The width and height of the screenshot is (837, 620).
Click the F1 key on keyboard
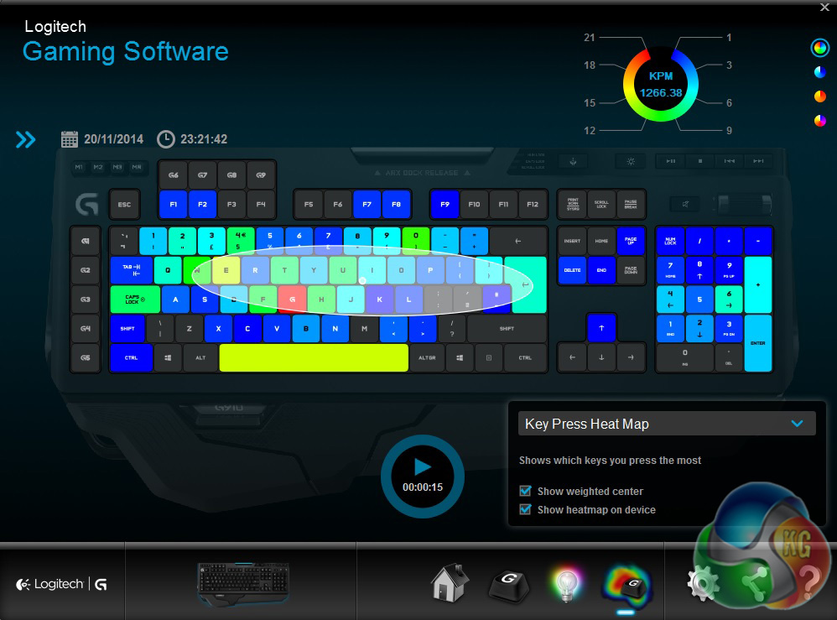pyautogui.click(x=174, y=204)
